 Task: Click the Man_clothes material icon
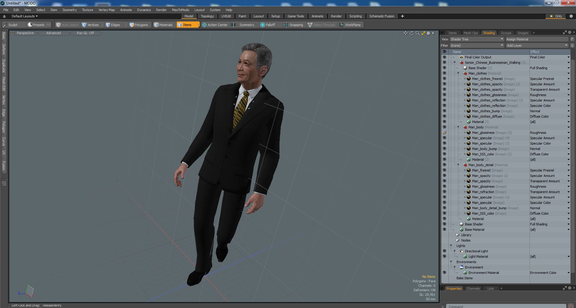[465, 73]
